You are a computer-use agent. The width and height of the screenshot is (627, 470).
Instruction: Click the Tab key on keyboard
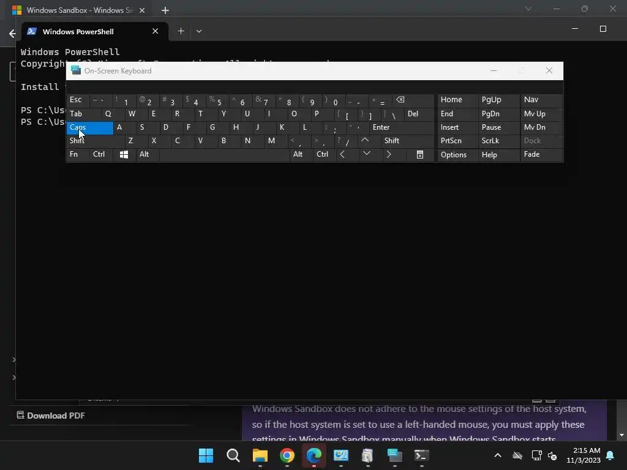click(x=84, y=114)
